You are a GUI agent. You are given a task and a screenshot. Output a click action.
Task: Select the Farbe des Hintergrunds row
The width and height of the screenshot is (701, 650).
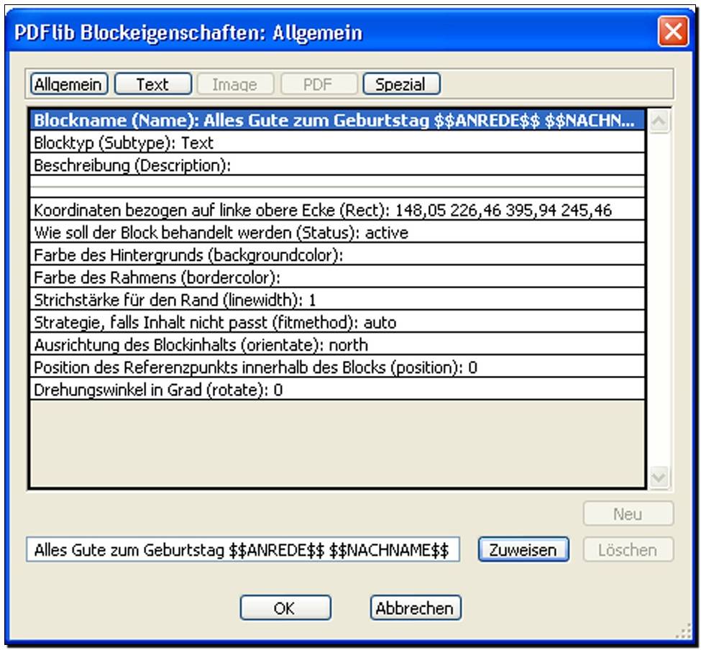point(337,255)
